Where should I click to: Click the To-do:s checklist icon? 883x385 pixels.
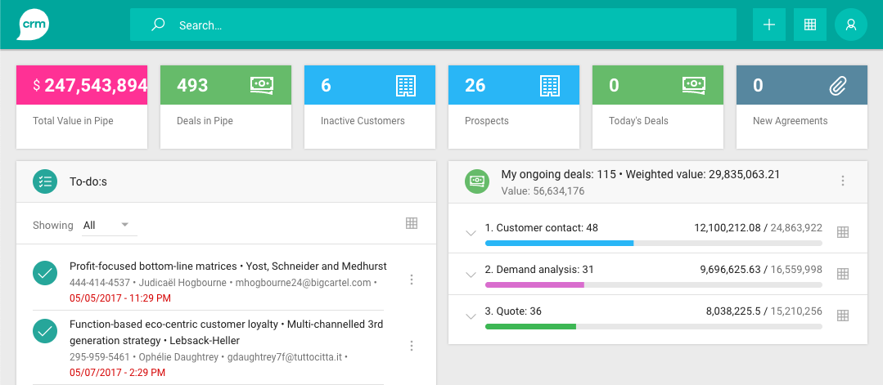point(45,181)
